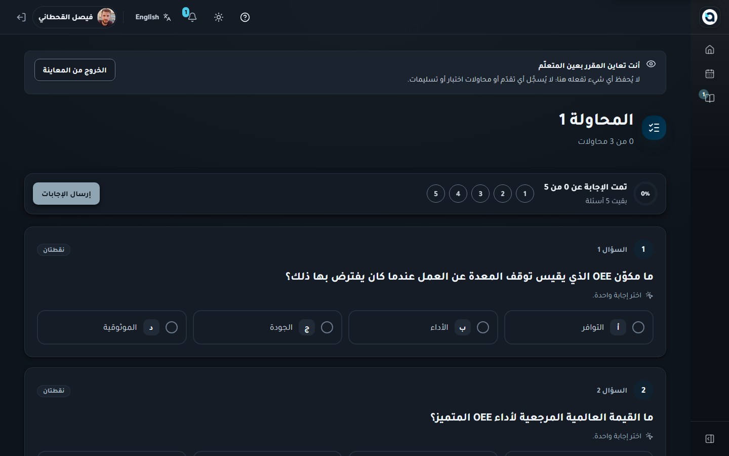
Task: Click the eye icon in the preview banner
Action: click(651, 64)
